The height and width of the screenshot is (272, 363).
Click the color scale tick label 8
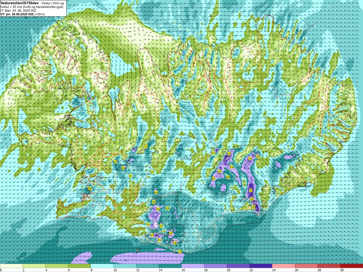click(92, 270)
